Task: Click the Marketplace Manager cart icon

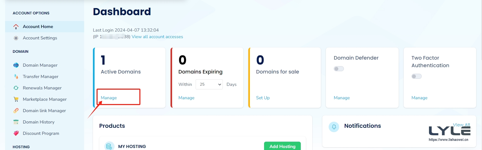Action: click(16, 99)
